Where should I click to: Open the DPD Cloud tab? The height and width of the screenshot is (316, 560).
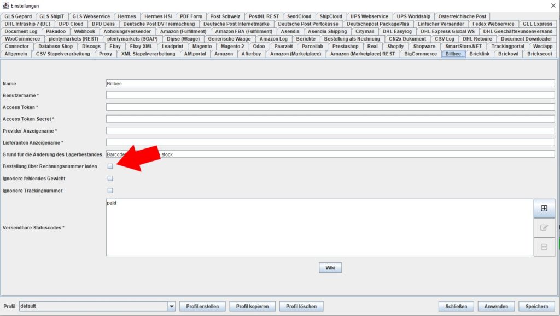71,24
